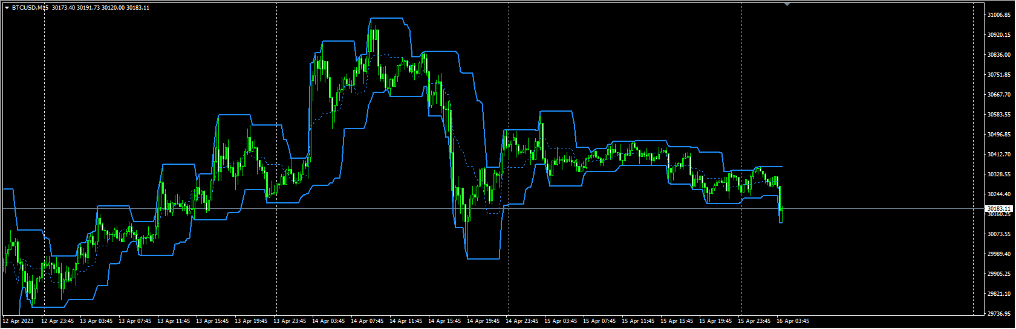Click the 14 Apr 07:45 time label

point(367,321)
